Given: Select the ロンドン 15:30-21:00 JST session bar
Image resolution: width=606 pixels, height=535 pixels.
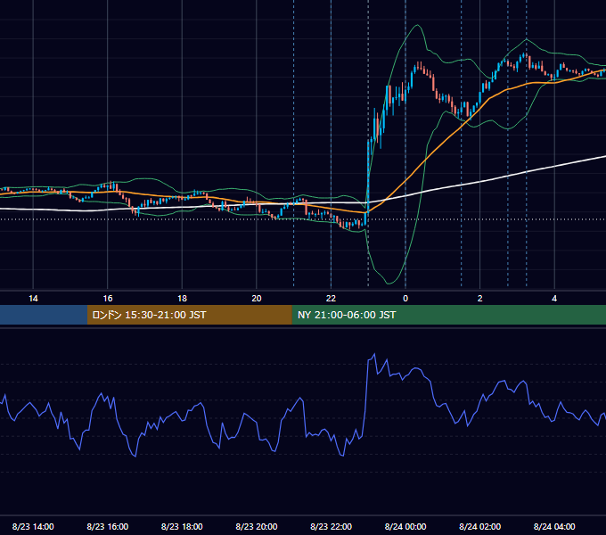Looking at the screenshot, I should click(189, 315).
